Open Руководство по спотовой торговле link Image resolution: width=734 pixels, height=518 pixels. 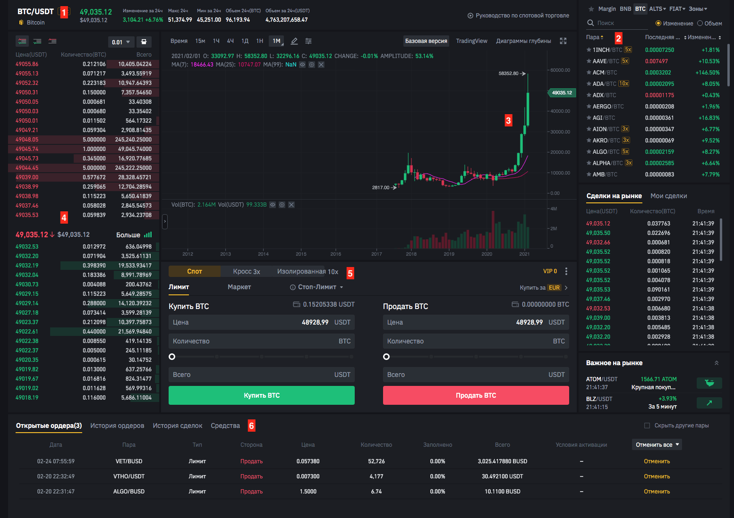click(518, 16)
